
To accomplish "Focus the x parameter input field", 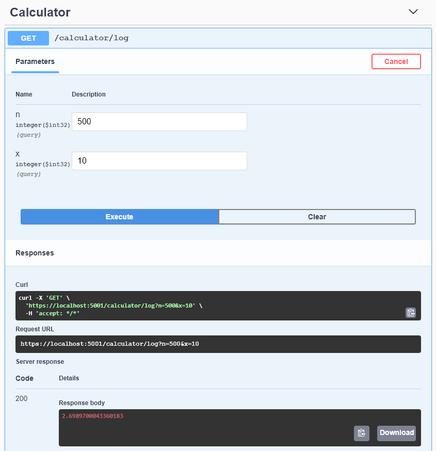I will 159,161.
